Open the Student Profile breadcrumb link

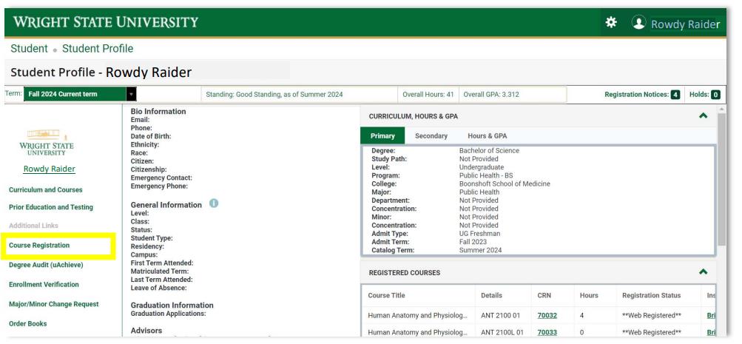(x=98, y=49)
